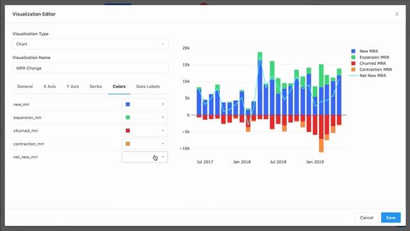Toggle Contraction MRR series in legend
The width and height of the screenshot is (410, 231).
coord(372,69)
